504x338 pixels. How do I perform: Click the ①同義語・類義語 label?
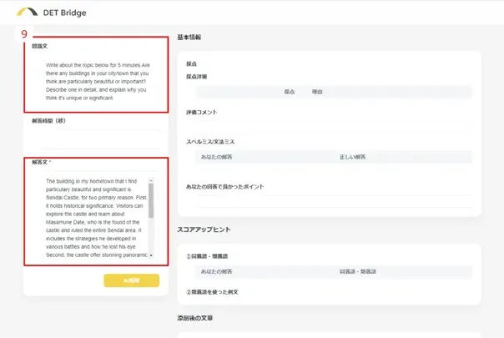[x=207, y=256]
